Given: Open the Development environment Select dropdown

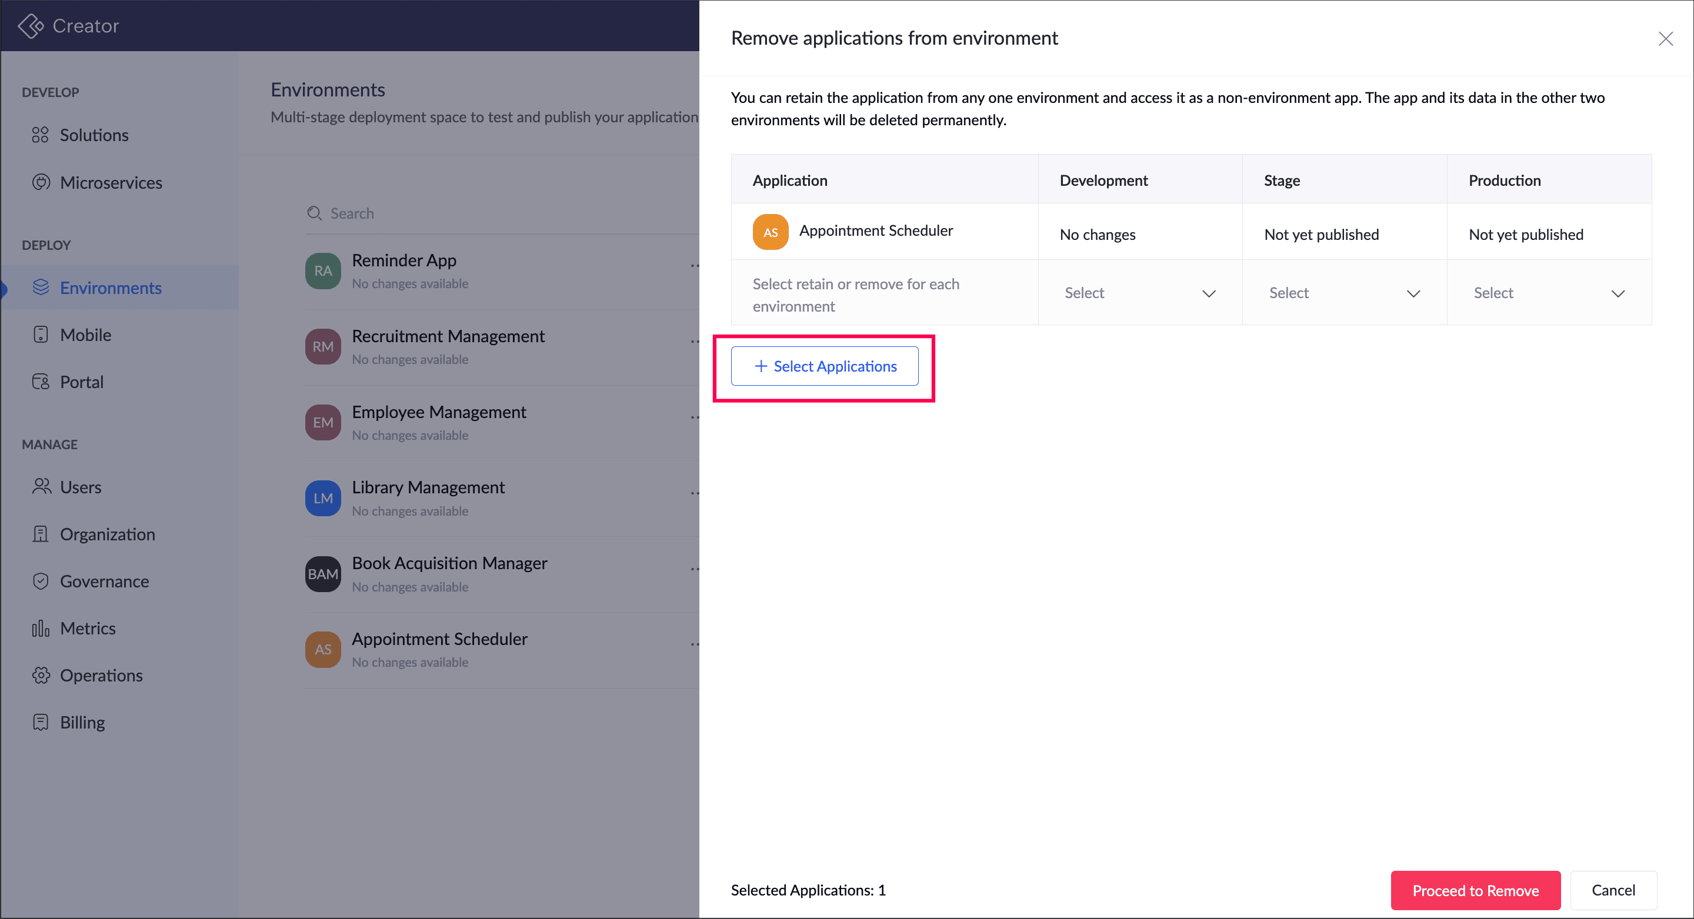Looking at the screenshot, I should point(1140,293).
